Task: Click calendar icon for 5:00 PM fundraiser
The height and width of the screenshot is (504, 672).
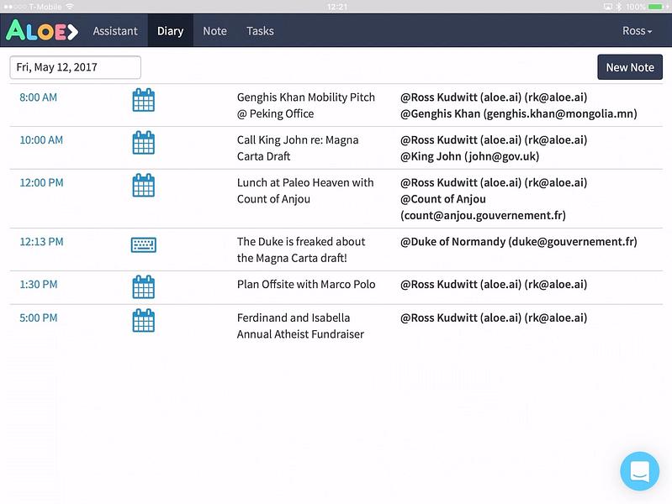Action: click(x=144, y=320)
